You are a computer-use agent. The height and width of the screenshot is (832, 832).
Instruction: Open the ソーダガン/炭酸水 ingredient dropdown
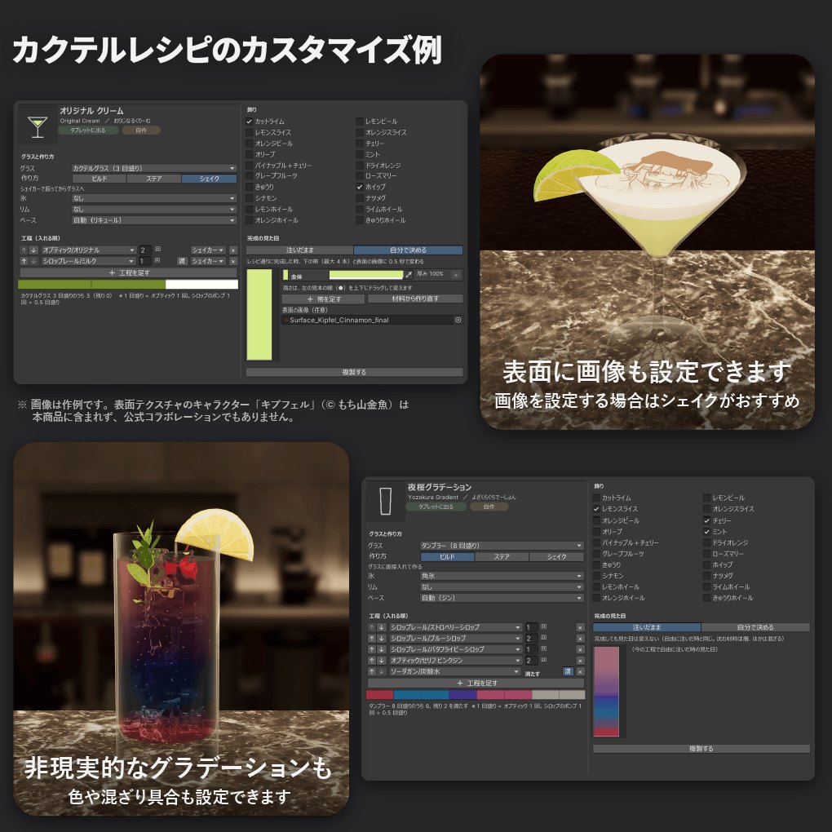coord(454,672)
